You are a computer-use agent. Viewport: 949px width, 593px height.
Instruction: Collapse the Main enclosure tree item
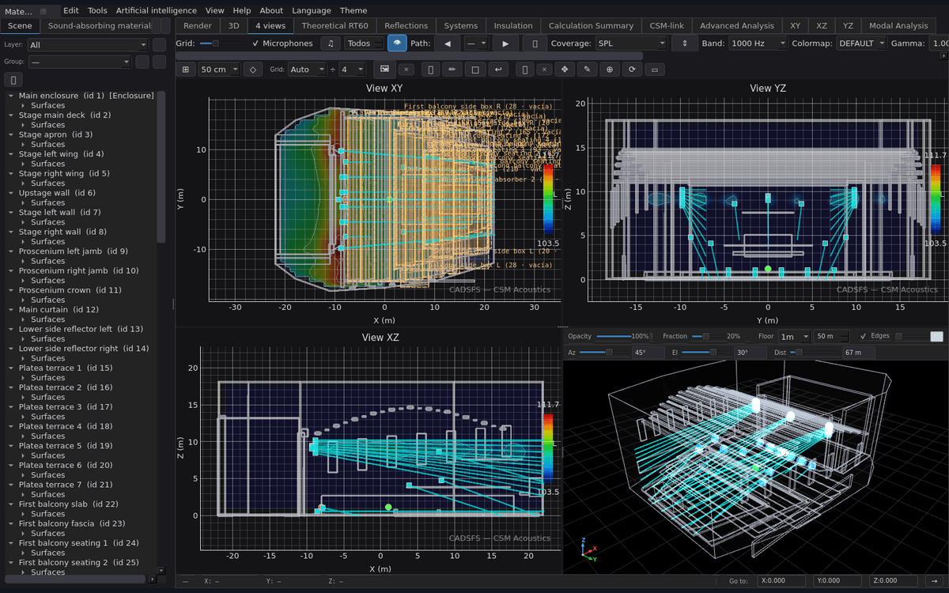11,96
